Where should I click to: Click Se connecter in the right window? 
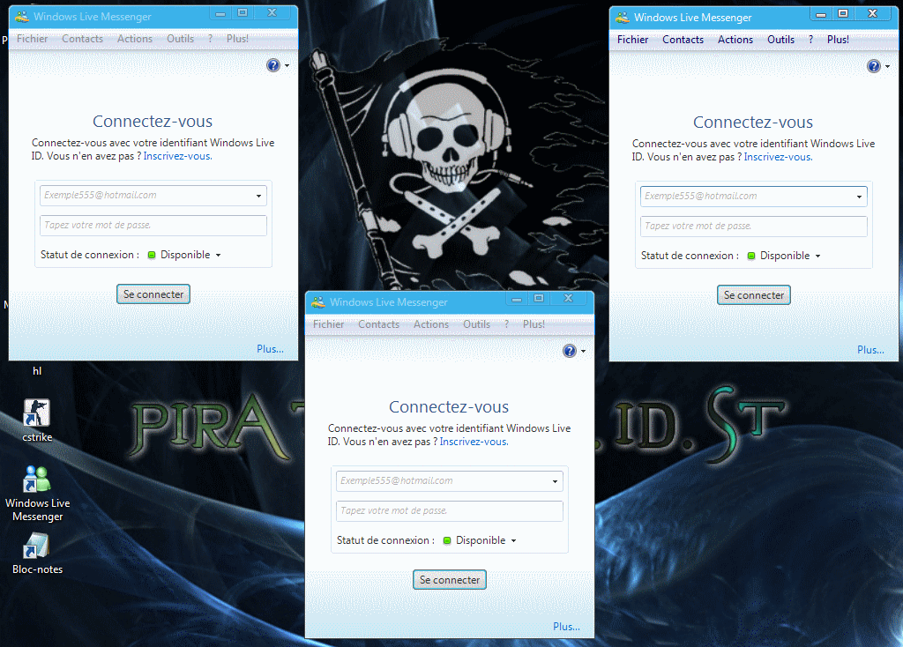click(x=754, y=295)
